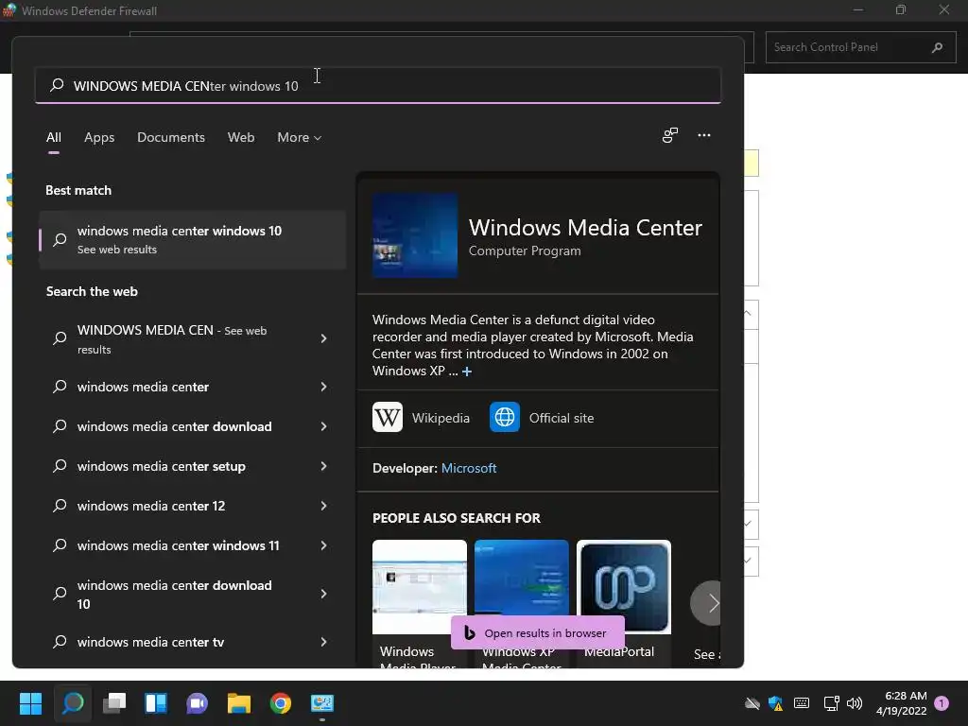Click the Windows Security tray icon
This screenshot has width=968, height=726.
[775, 703]
